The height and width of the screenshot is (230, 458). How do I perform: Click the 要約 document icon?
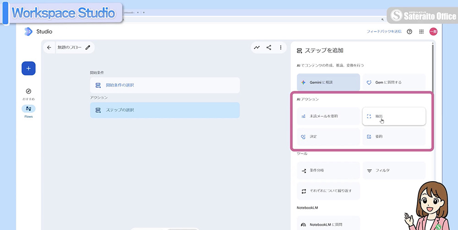point(369,136)
